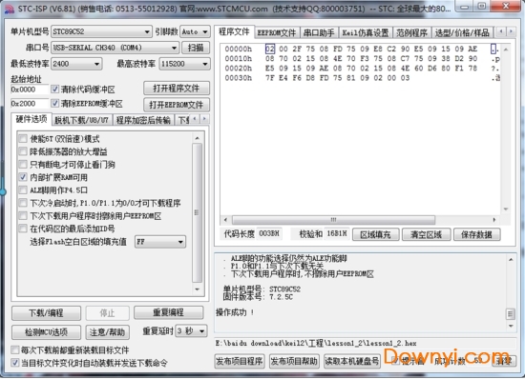Image resolution: width=525 pixels, height=379 pixels.
Task: Open the 最低波特率 2400 dropdown
Action: [76, 64]
